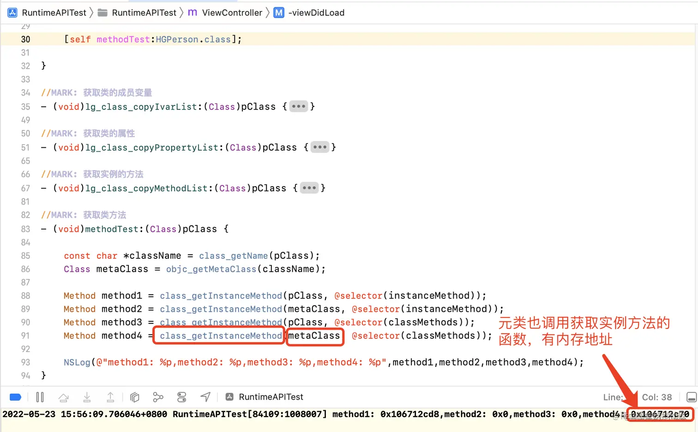The height and width of the screenshot is (432, 698).
Task: Open the -viewDidLoad method breadcrumb
Action: (x=309, y=13)
